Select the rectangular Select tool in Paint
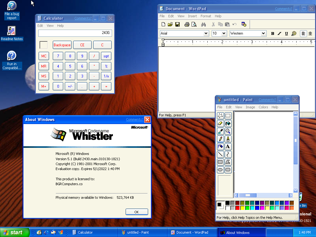This screenshot has width=316, height=237. pyautogui.click(x=228, y=116)
